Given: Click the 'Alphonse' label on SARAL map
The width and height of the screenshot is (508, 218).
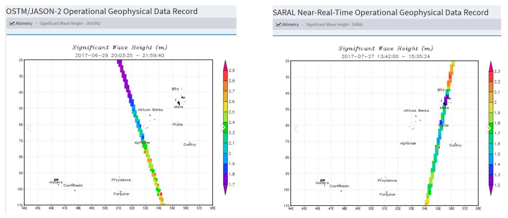Looking at the screenshot, I should pos(408,144).
